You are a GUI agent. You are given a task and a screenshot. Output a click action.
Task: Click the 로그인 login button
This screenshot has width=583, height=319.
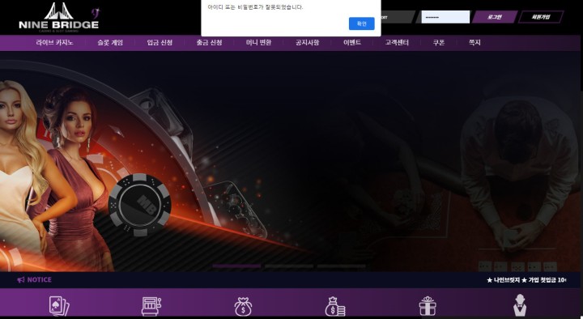point(495,17)
